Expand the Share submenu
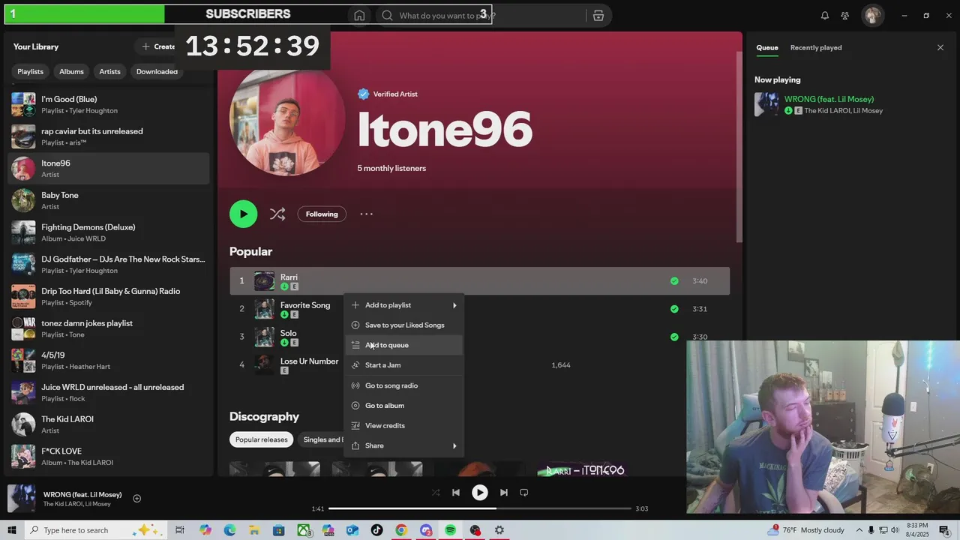The height and width of the screenshot is (540, 960). (403, 445)
